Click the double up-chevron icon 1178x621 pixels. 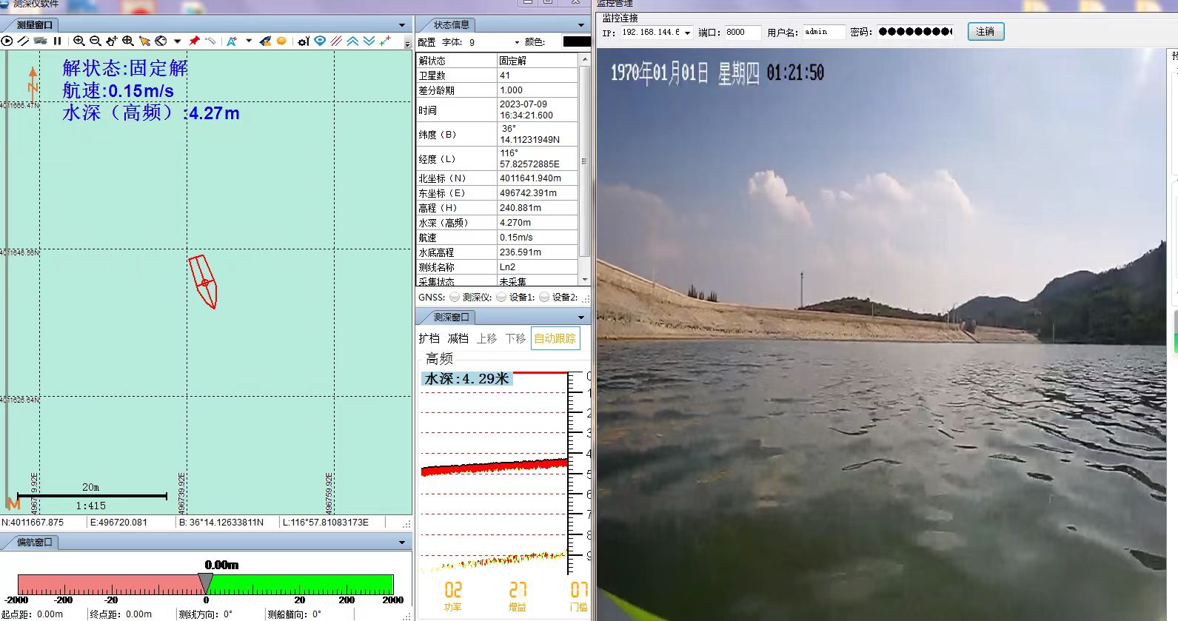352,41
